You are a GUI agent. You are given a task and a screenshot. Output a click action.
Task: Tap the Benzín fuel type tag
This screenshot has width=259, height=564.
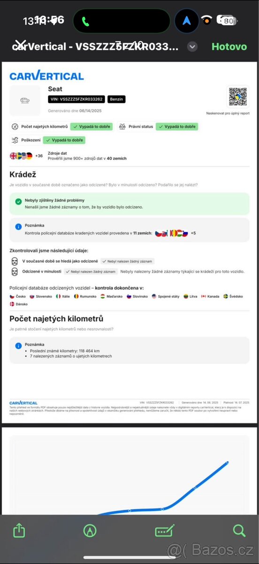tap(116, 99)
